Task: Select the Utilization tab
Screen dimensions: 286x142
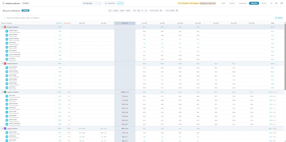Action: (254, 3)
